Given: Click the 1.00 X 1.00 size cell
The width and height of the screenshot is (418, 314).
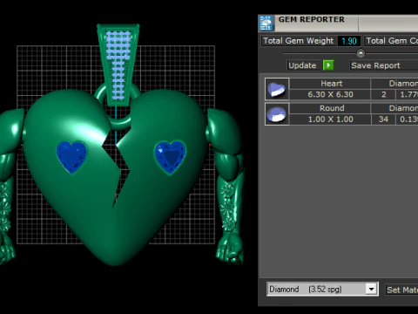Looking at the screenshot, I should point(330,119).
